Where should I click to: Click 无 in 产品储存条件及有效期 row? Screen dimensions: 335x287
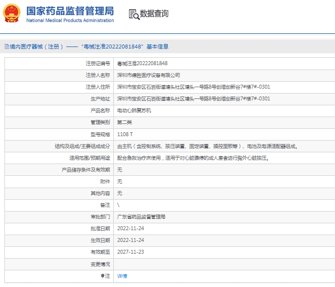pos(120,169)
